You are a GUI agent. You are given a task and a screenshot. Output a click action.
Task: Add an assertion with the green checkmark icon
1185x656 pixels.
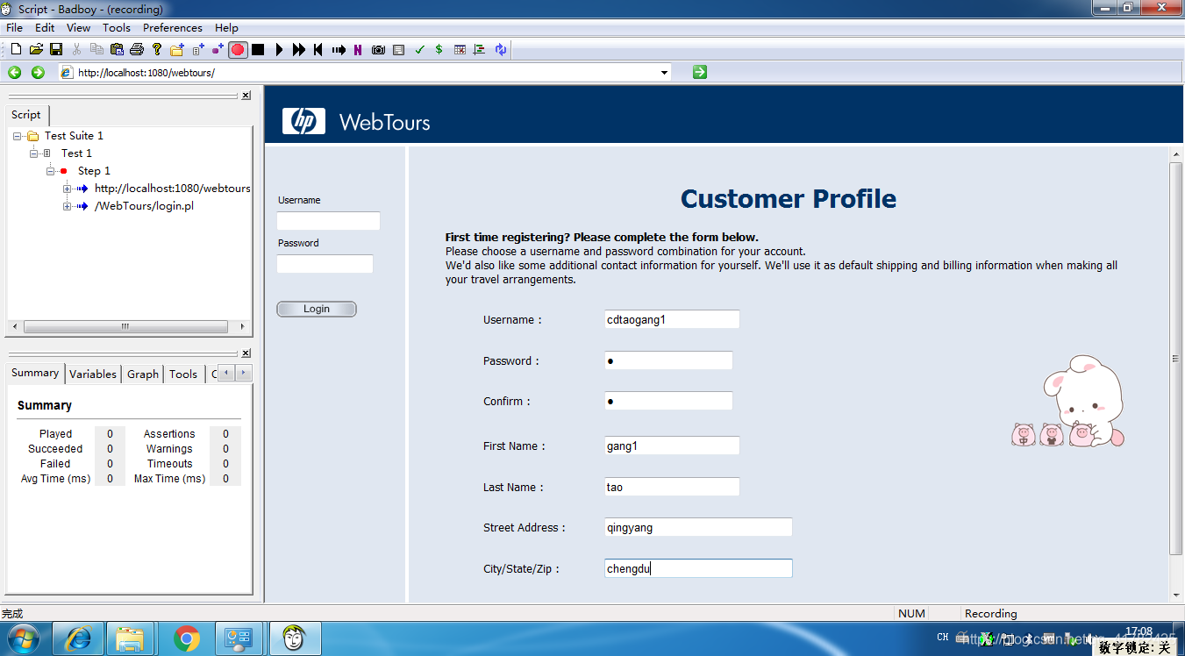[419, 50]
